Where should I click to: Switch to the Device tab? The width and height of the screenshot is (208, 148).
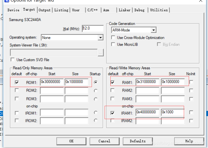coord(13,10)
